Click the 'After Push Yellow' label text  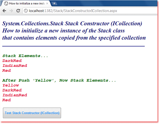click(x=59, y=80)
